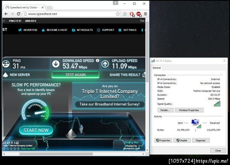Click the signal quality bars icon
Image resolution: width=230 pixels, height=165 pixels.
217,104
